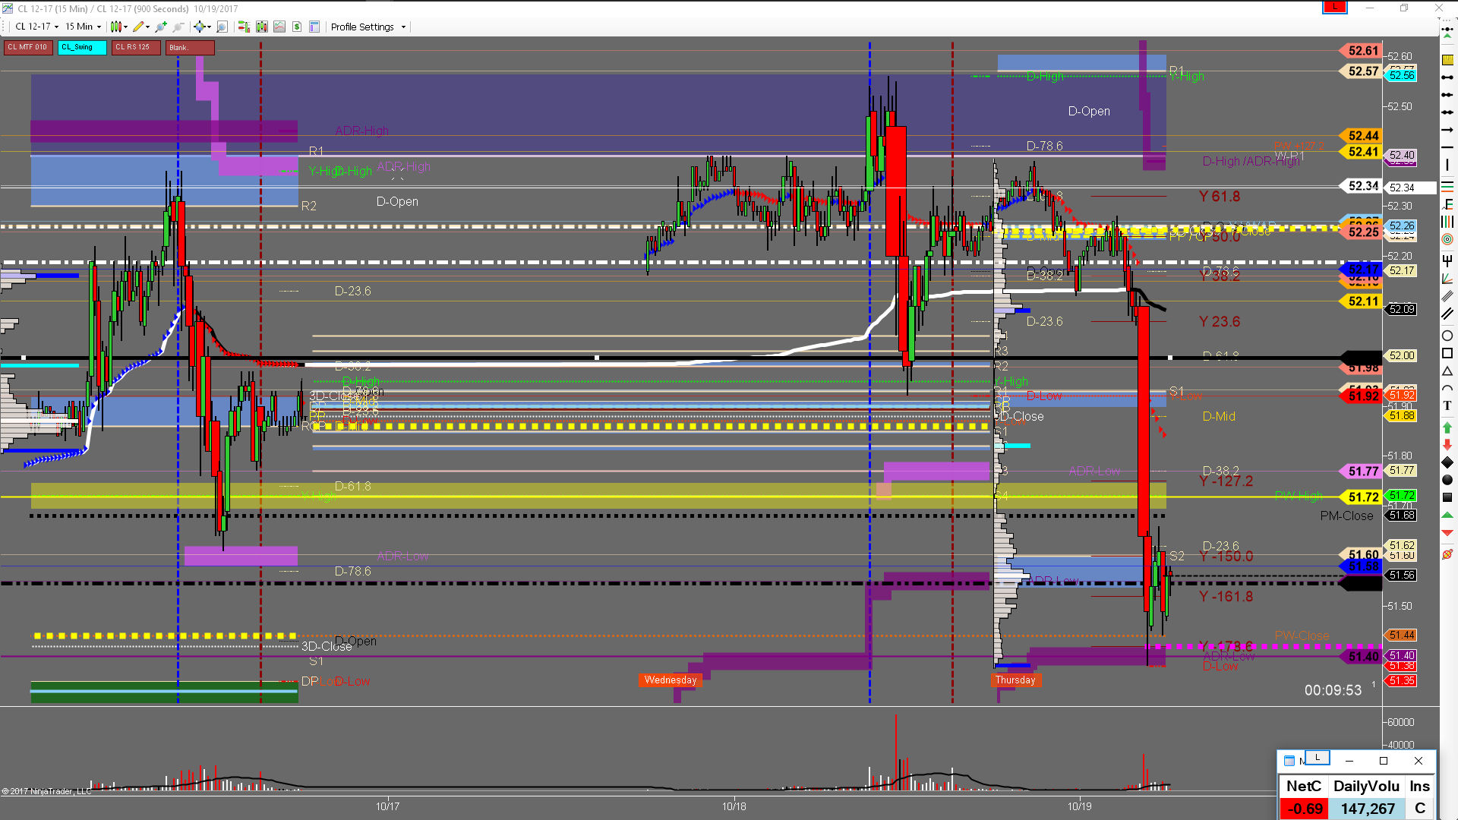Click the Blank. button

[190, 47]
